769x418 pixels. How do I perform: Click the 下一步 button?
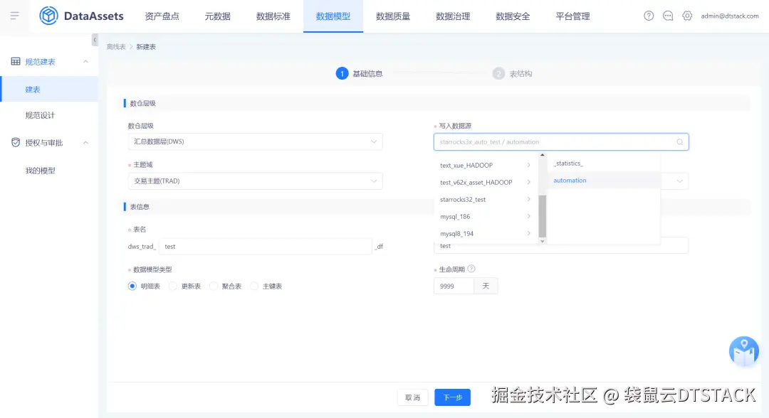point(452,397)
